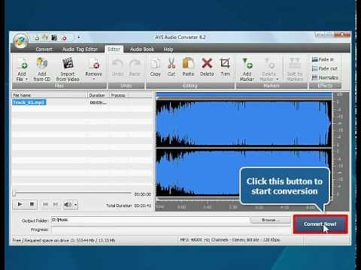Click the red record quick-access icon
Image resolution: width=361 pixels, height=270 pixels.
click(65, 38)
